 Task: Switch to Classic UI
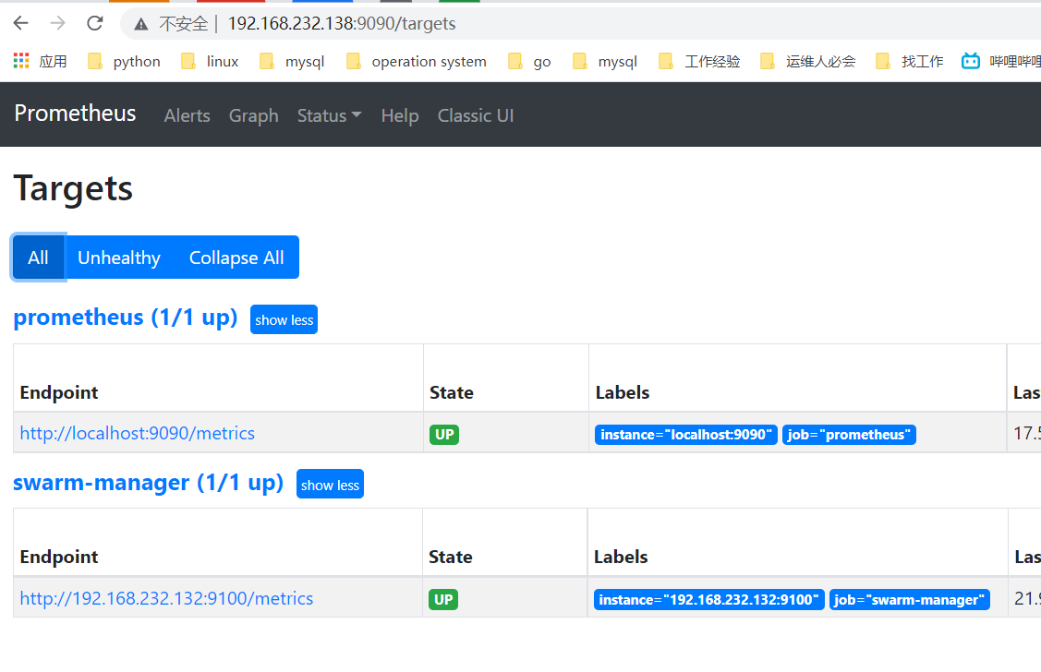pyautogui.click(x=476, y=115)
